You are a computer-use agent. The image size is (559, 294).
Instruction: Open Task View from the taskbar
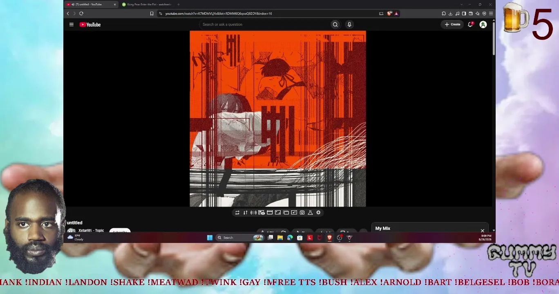pos(270,238)
